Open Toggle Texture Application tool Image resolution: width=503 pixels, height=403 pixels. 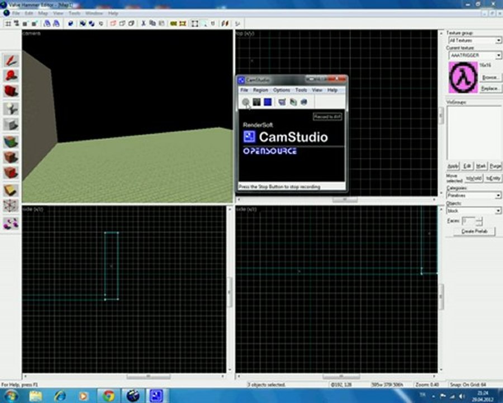(11, 142)
